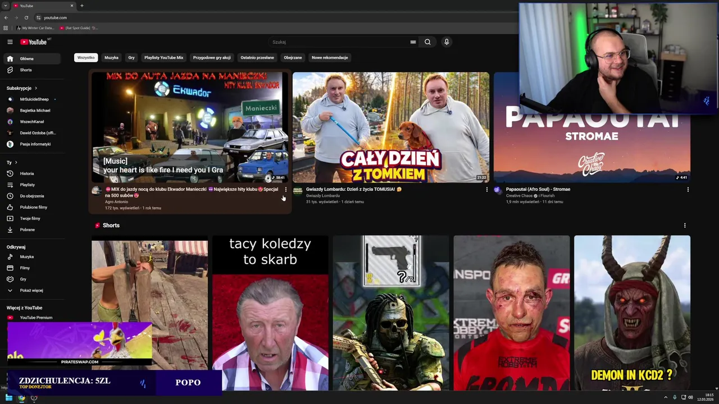Open the bookmarks apps grid icon
This screenshot has height=404, width=719.
tap(6, 27)
